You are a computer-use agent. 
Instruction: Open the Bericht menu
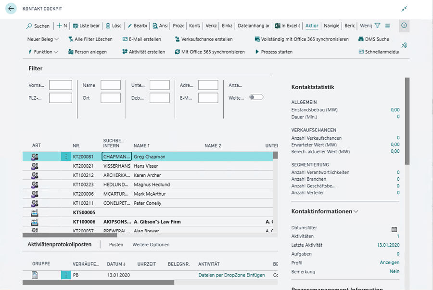(x=350, y=26)
